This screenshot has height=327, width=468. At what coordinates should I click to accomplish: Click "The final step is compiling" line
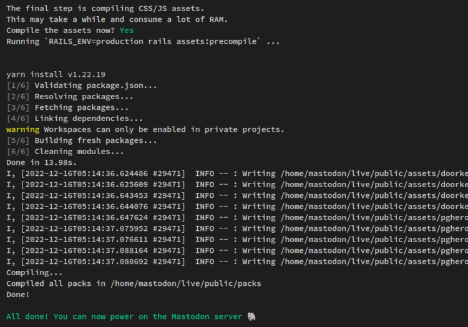105,8
